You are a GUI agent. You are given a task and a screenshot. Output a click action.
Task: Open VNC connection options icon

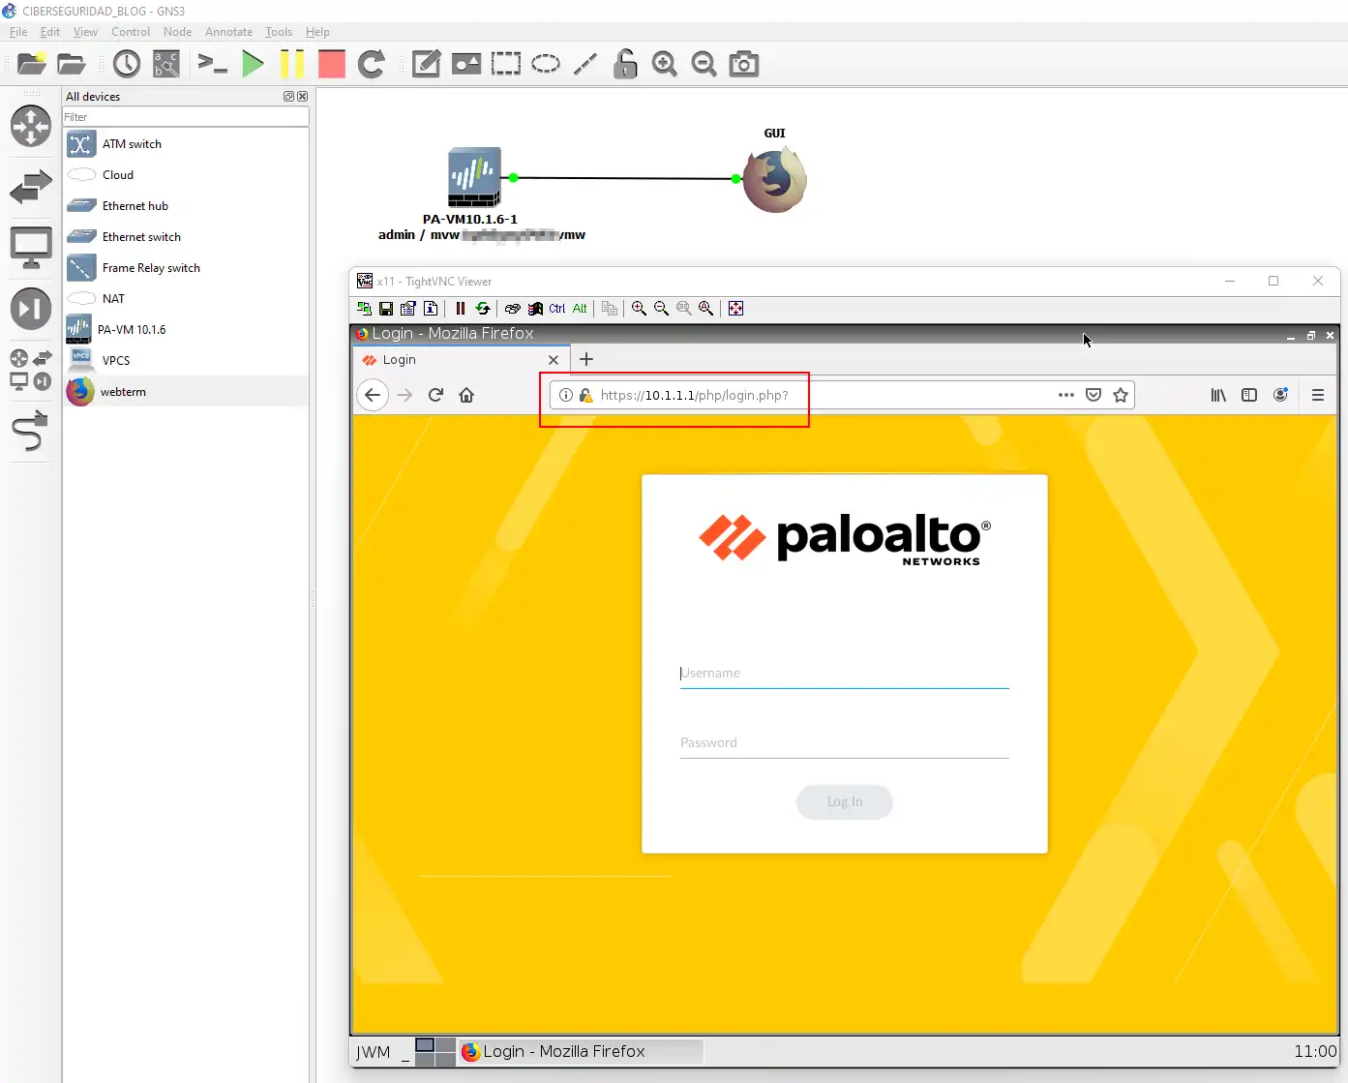(x=408, y=309)
